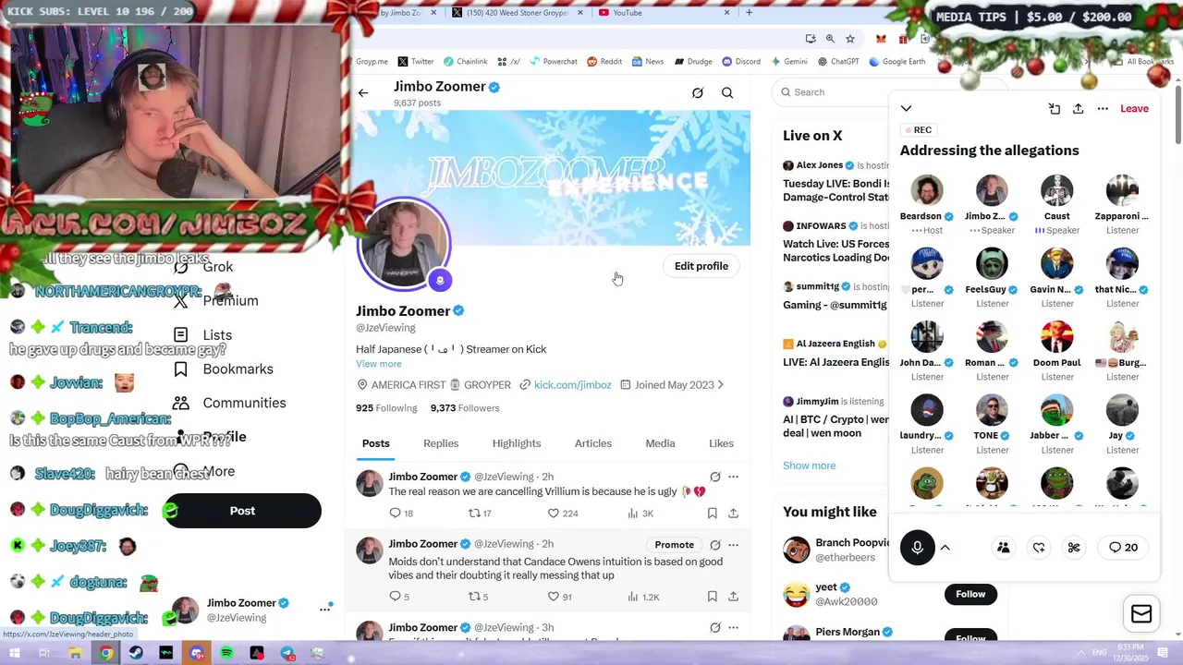
Task: Click the scissors clip icon in the Space
Action: (x=1074, y=548)
